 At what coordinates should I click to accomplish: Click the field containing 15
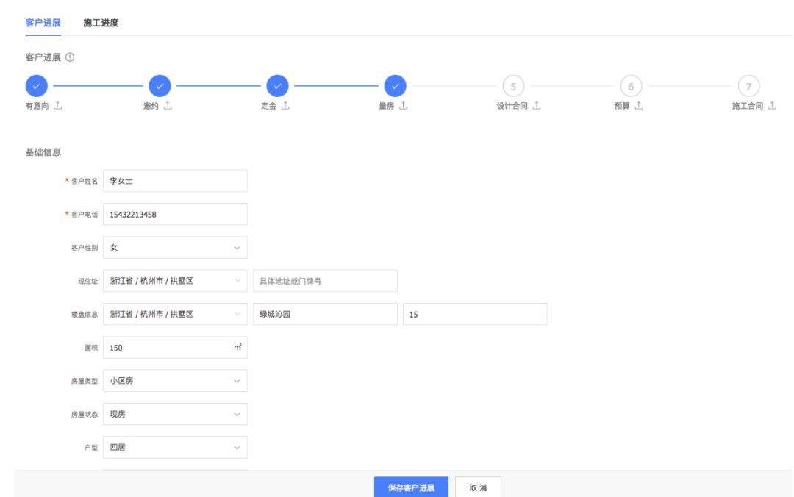(475, 314)
